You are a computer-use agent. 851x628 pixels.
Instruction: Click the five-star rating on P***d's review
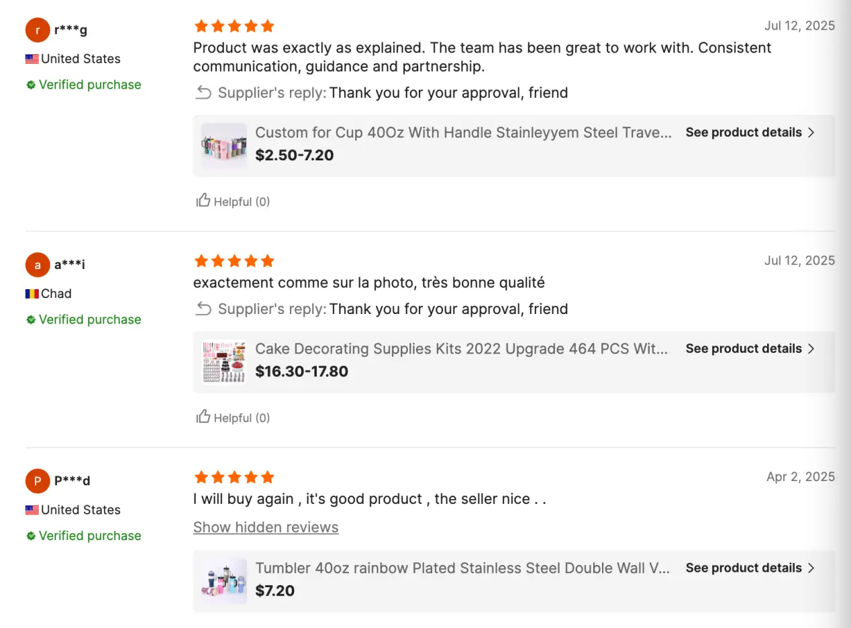point(234,477)
